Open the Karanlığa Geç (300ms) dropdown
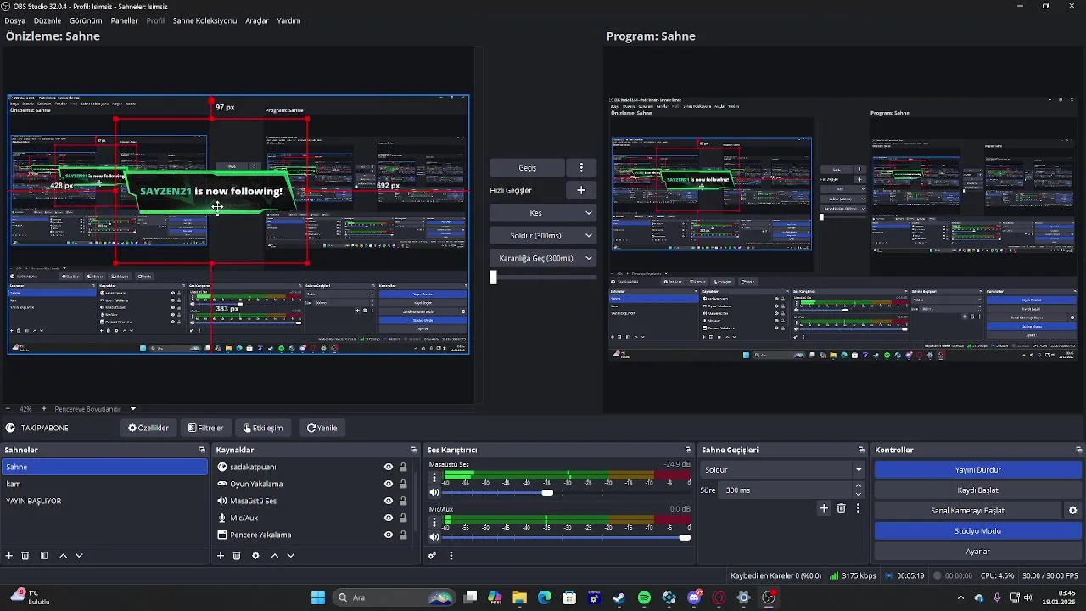1086x611 pixels. [543, 258]
